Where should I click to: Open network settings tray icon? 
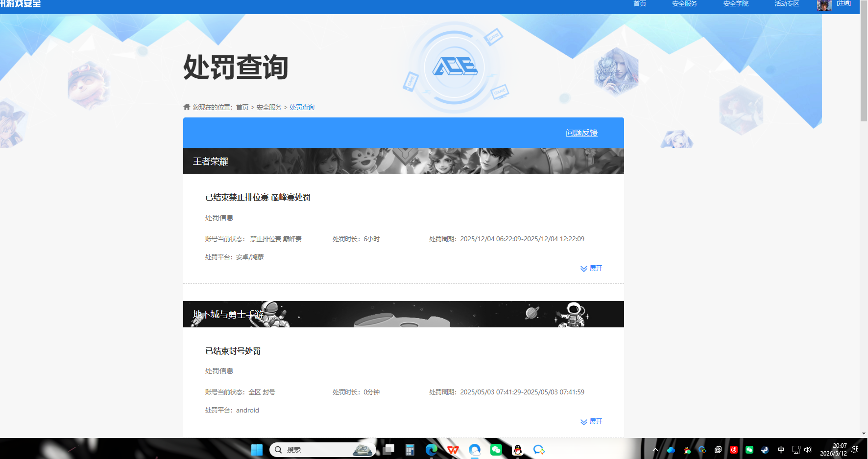tap(796, 450)
